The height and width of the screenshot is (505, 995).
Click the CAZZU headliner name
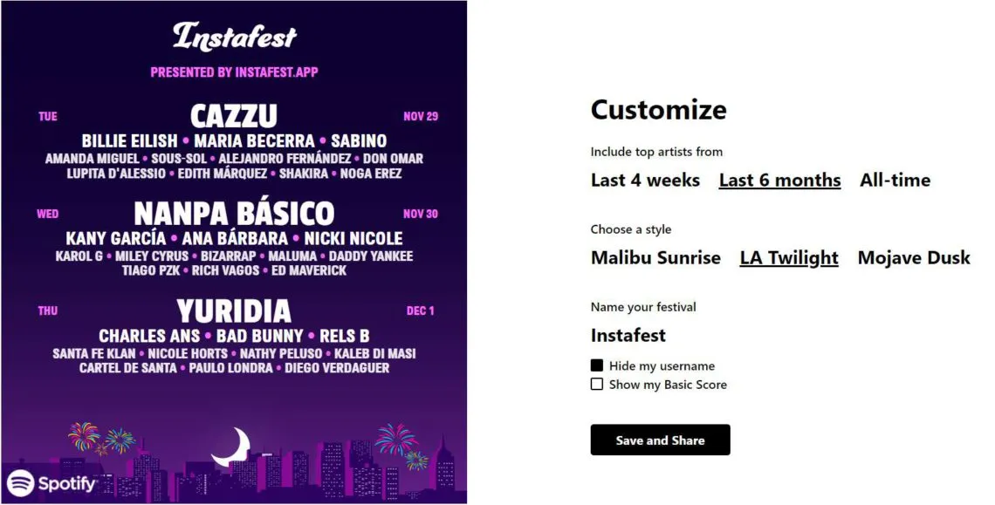point(237,115)
